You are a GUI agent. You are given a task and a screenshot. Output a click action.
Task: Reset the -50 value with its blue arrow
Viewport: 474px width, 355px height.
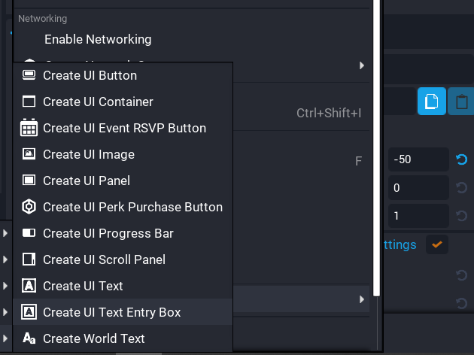tap(461, 159)
